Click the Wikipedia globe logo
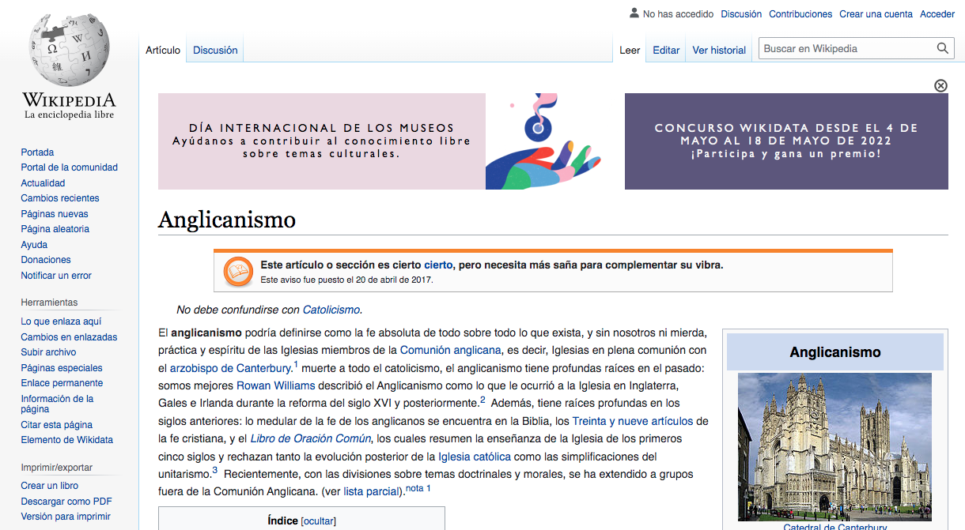965x530 pixels. coord(69,51)
